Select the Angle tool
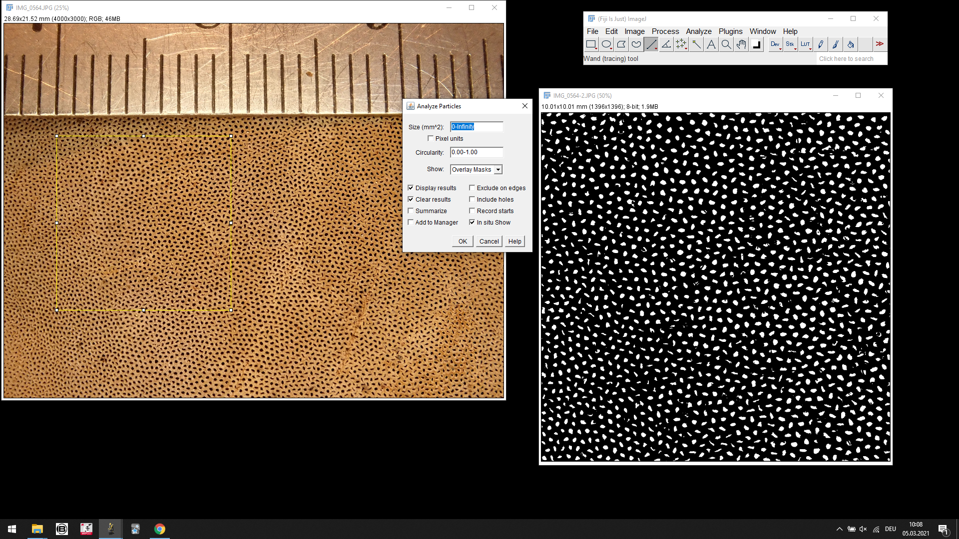This screenshot has width=959, height=539. pos(666,44)
